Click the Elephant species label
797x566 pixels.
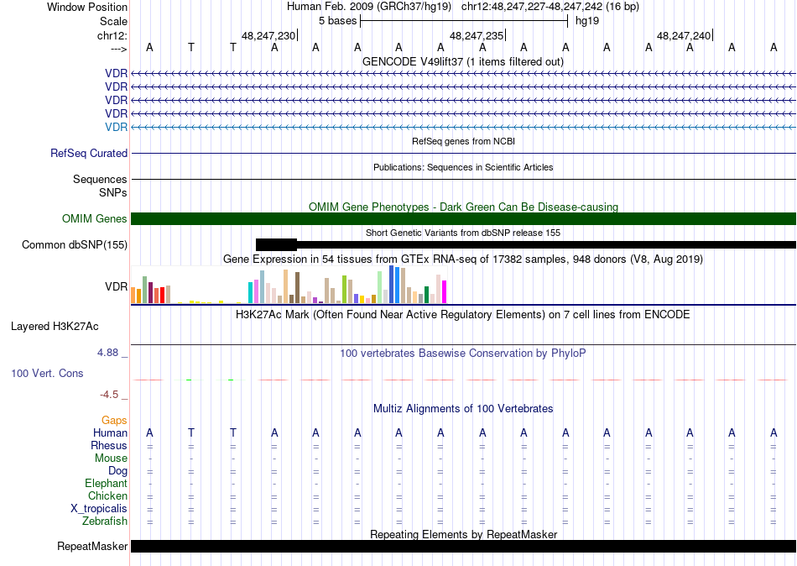pos(106,484)
